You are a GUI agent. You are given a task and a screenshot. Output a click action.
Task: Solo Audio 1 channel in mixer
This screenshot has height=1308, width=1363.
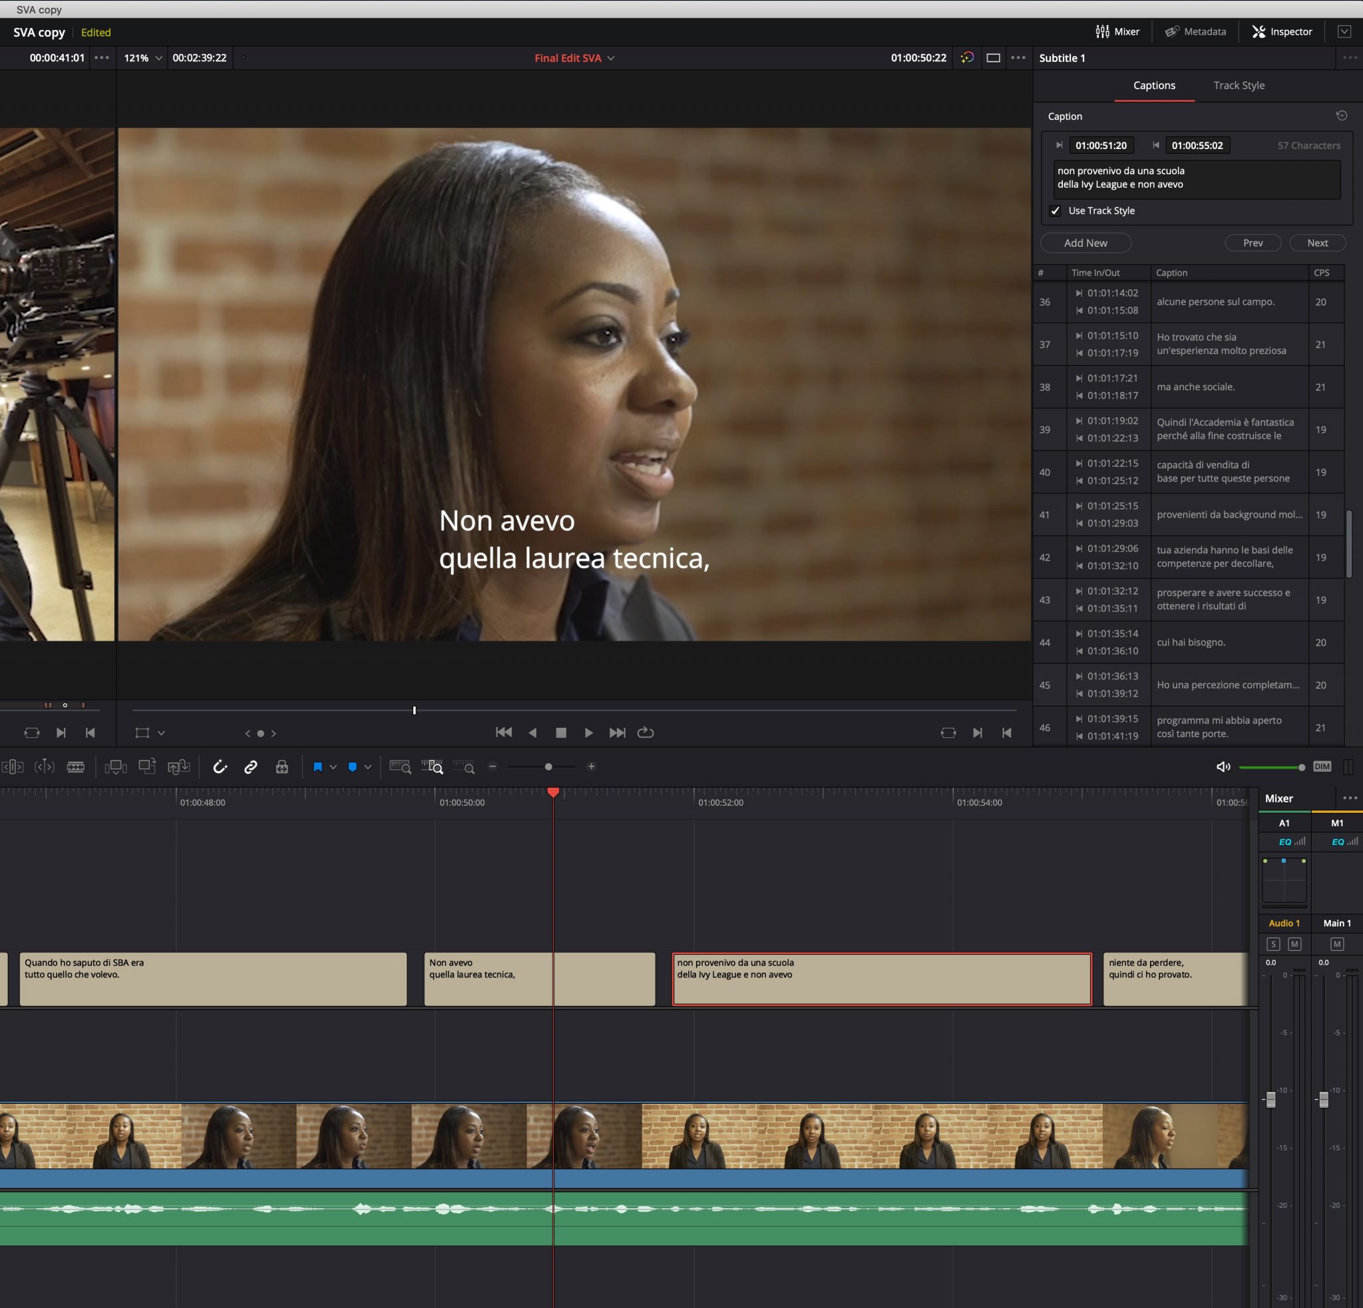point(1272,944)
